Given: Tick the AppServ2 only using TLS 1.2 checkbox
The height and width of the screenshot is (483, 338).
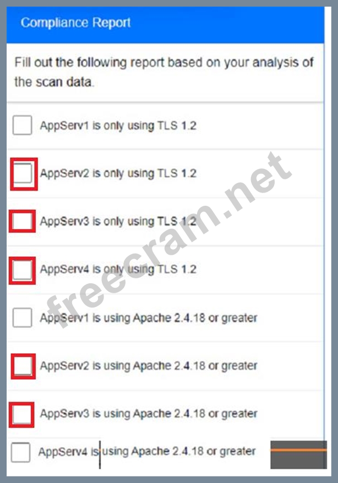Looking at the screenshot, I should coord(23,173).
